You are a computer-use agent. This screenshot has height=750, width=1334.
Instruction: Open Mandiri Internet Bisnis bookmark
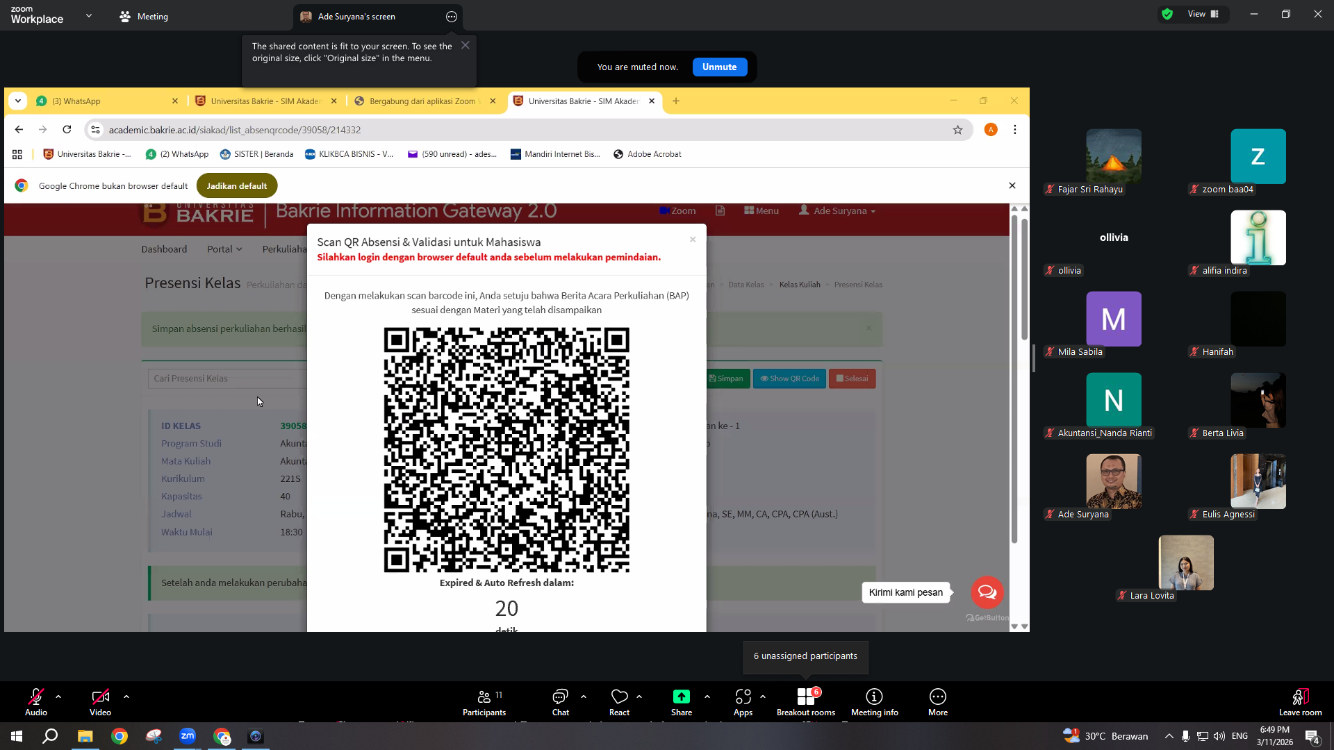tap(555, 154)
